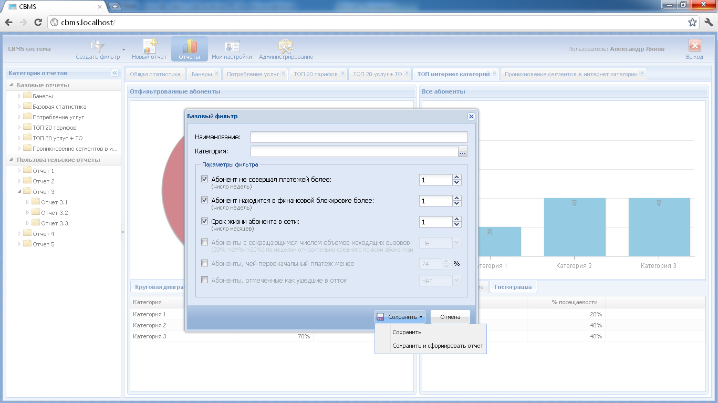Click the browser reload page icon

(x=38, y=23)
